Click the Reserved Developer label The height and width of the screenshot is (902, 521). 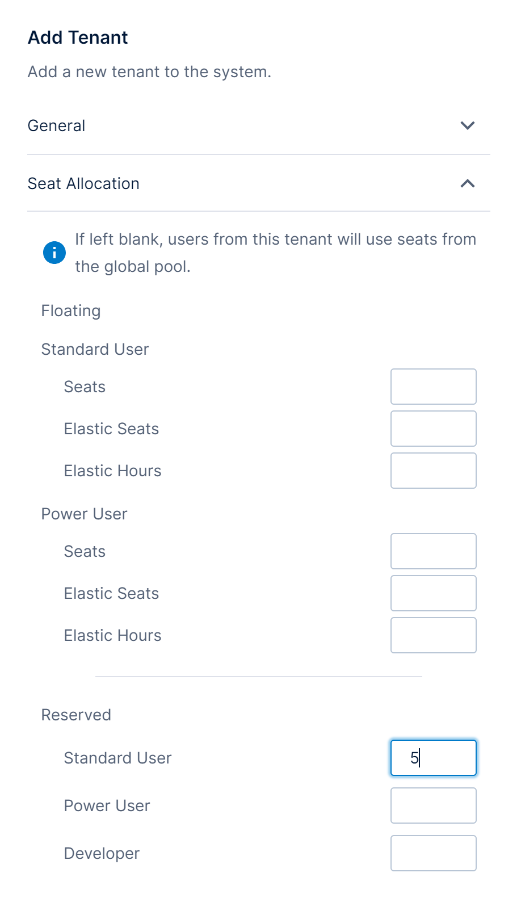[102, 853]
